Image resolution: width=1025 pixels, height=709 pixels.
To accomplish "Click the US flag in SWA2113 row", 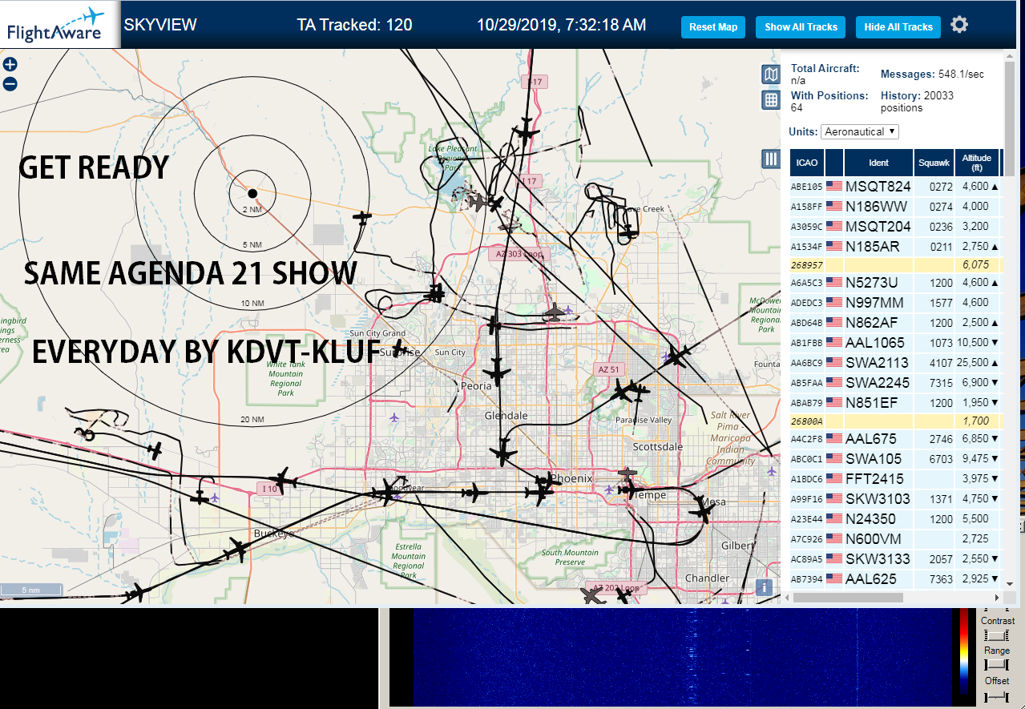I will (834, 362).
